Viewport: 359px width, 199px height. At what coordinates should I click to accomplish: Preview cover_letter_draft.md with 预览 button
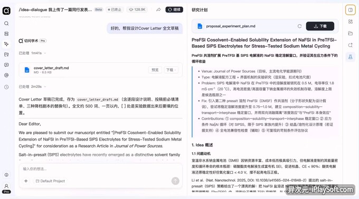pos(155,70)
